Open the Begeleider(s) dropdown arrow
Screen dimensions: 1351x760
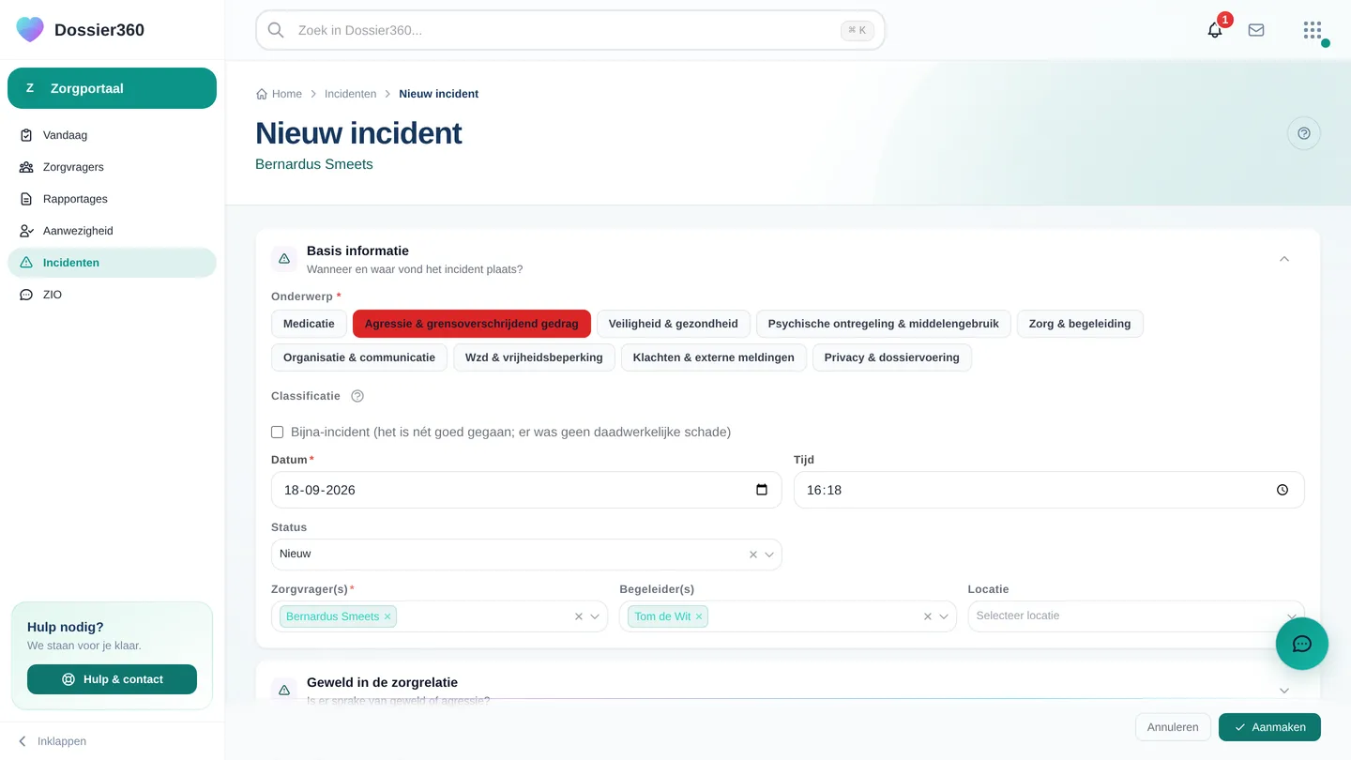pyautogui.click(x=944, y=616)
